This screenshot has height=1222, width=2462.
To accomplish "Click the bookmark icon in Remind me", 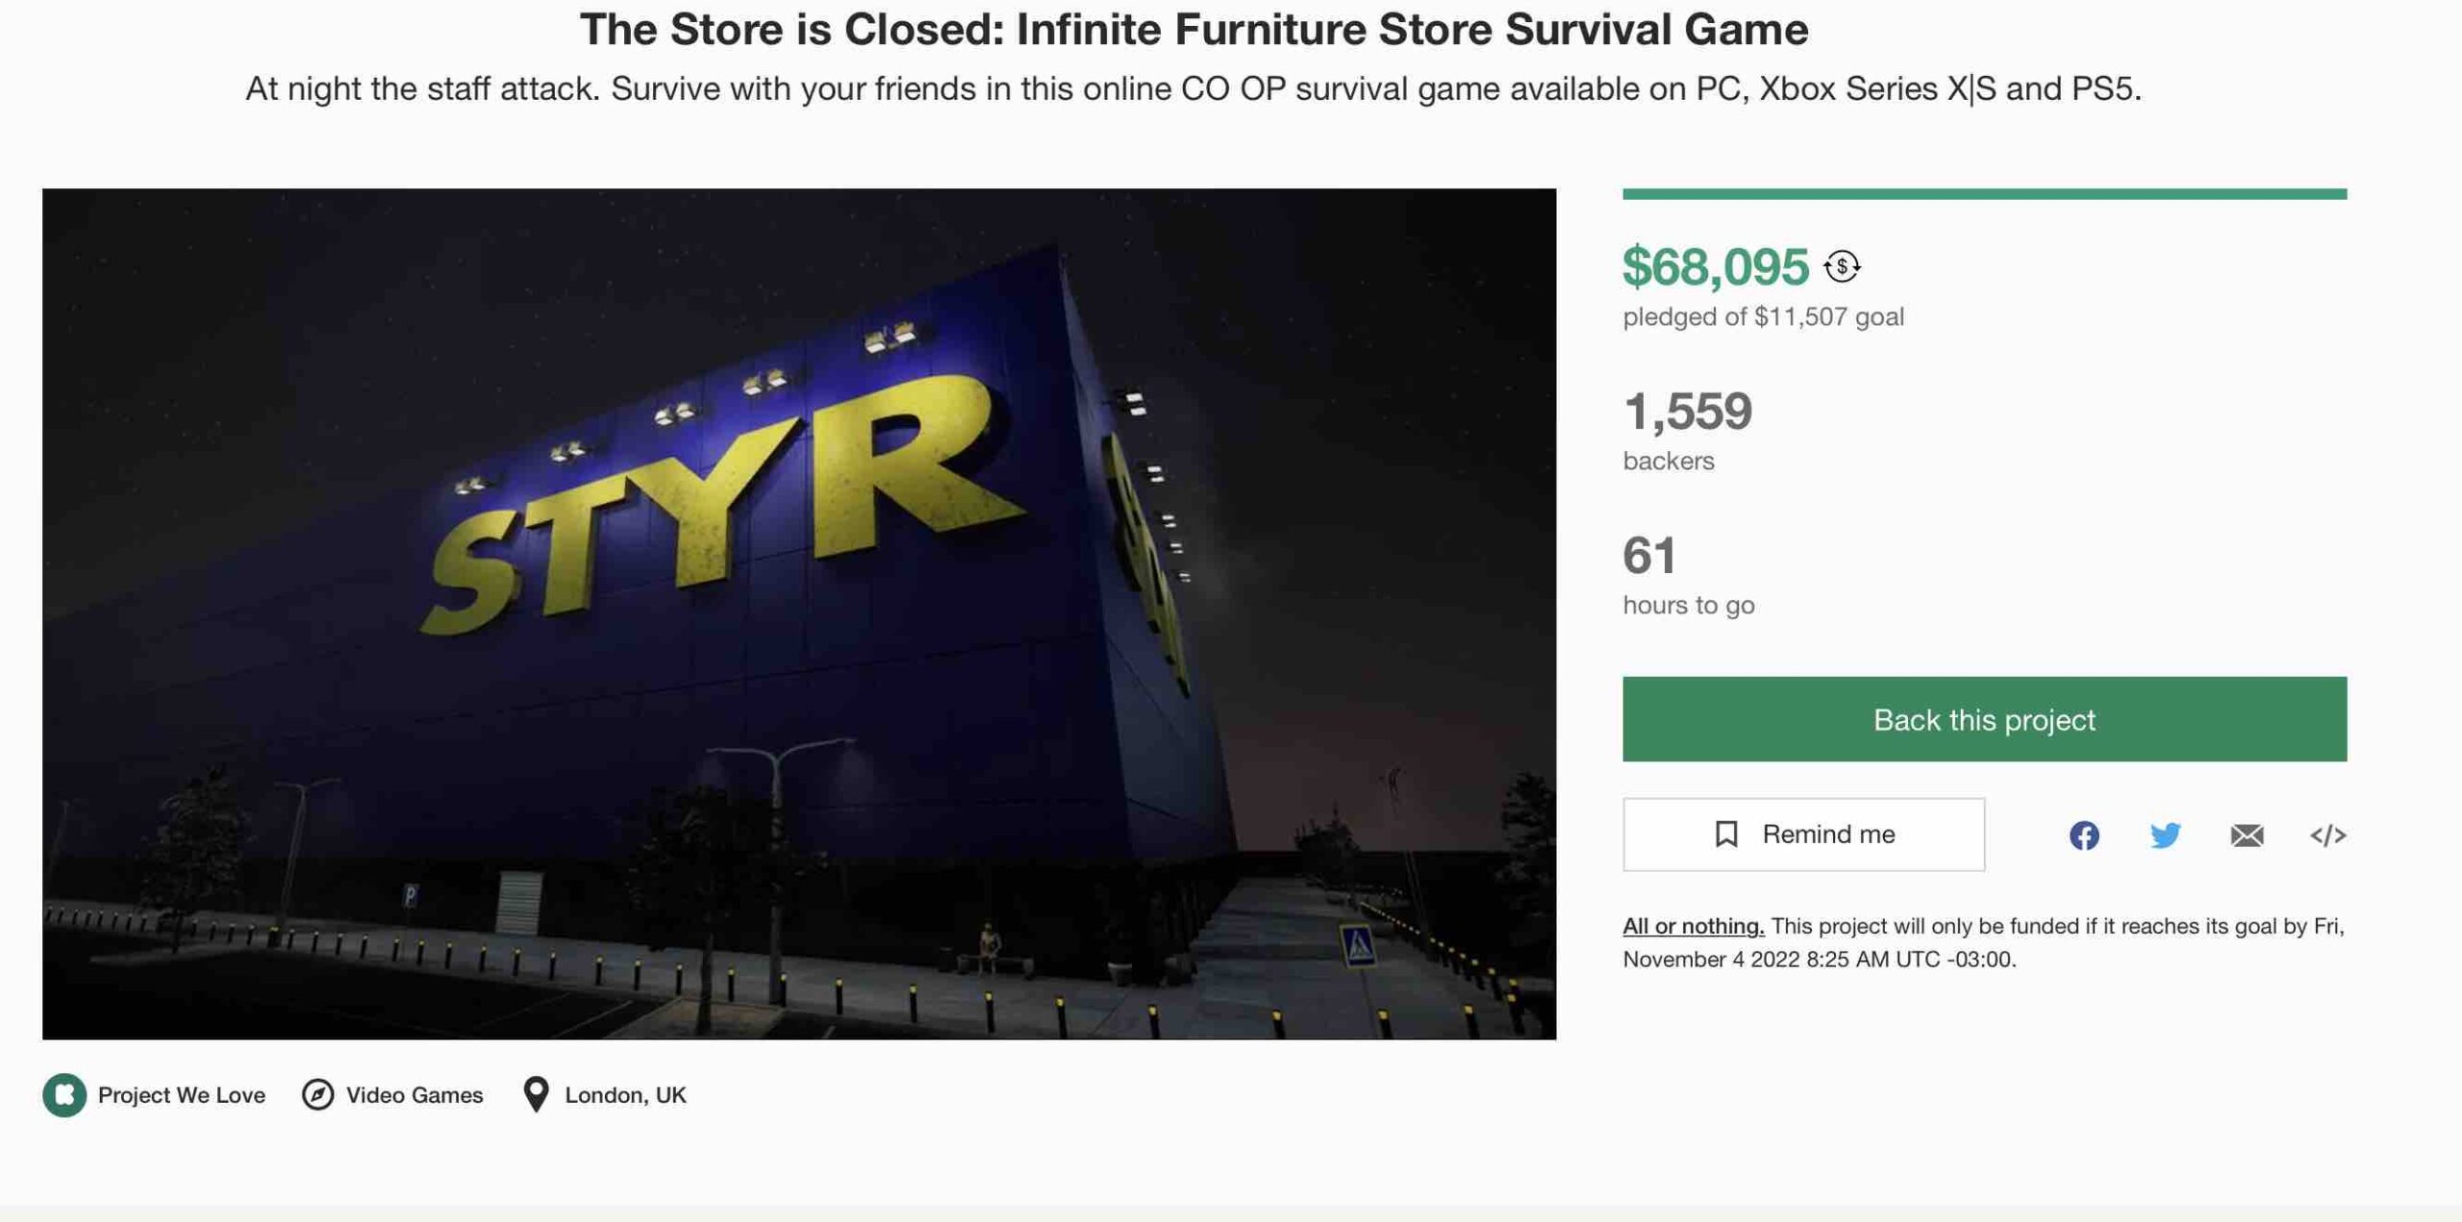I will coord(1726,834).
